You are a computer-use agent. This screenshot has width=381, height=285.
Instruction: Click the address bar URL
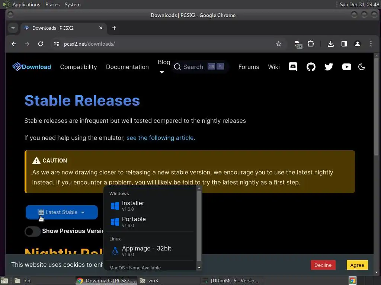tap(89, 44)
